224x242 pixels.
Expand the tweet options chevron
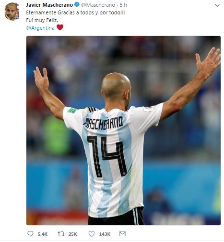pos(217,5)
